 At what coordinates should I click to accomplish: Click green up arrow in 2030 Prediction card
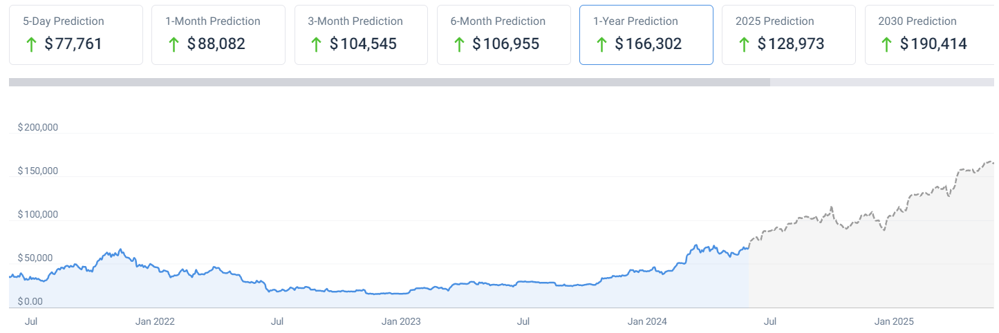886,45
